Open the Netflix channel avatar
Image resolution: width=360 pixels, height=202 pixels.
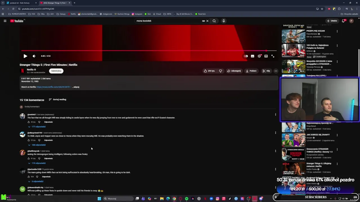click(x=22, y=71)
